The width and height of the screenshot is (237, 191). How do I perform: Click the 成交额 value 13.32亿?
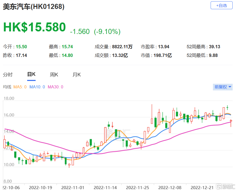[x=120, y=55]
